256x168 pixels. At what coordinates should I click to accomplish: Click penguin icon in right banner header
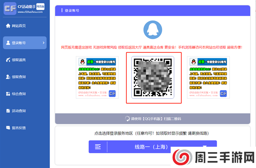(x=194, y=62)
